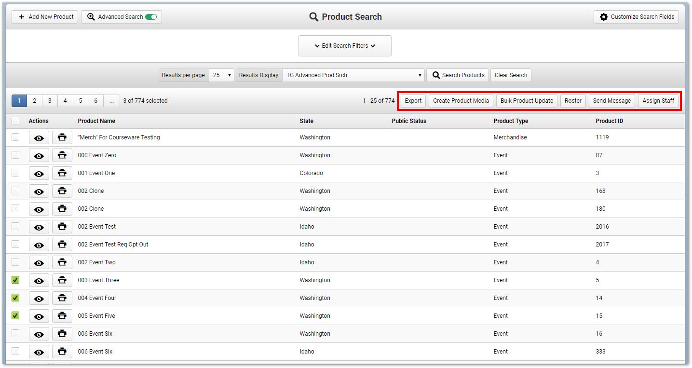View the '"Merch" For Courseware Testing' product with its eye icon
Screen dimensions: 692x368
pos(39,138)
